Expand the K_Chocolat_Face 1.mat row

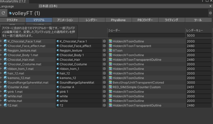tap(1, 41)
